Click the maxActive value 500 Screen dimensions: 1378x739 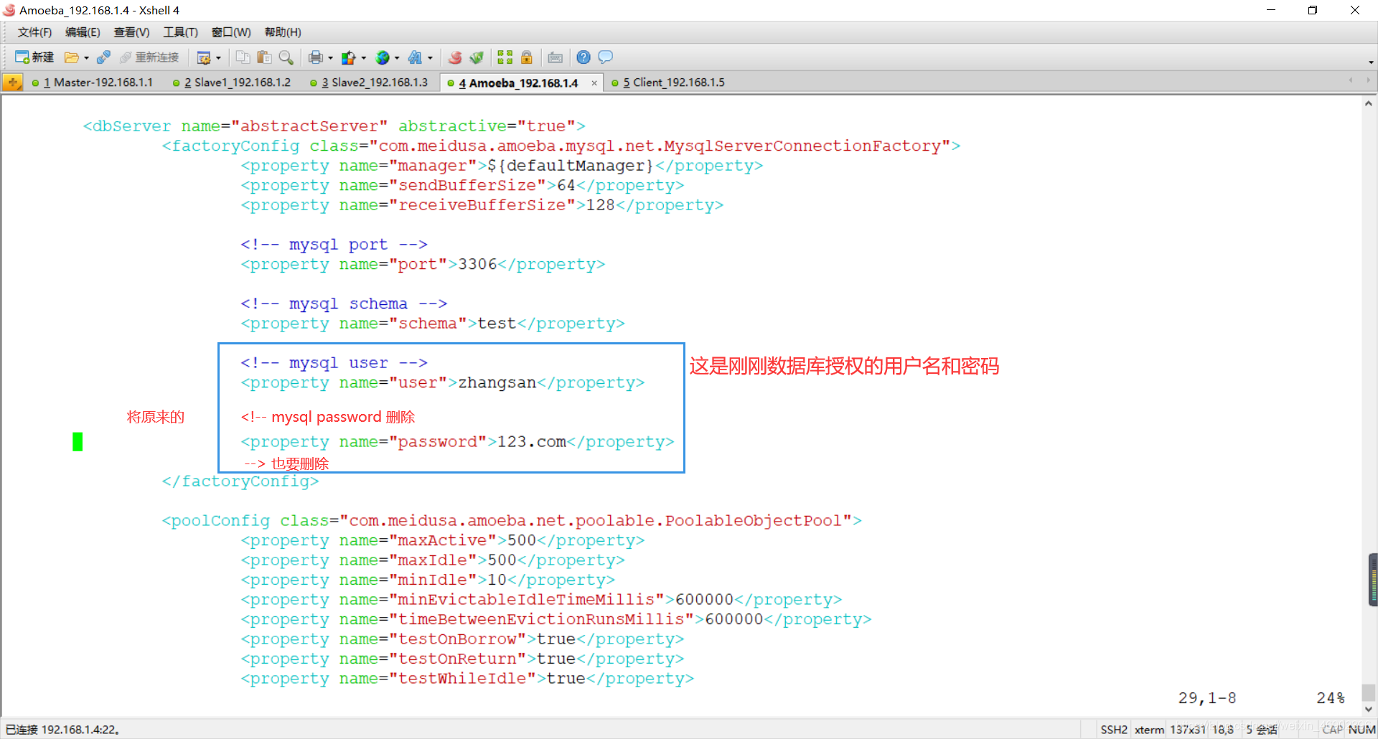(522, 540)
